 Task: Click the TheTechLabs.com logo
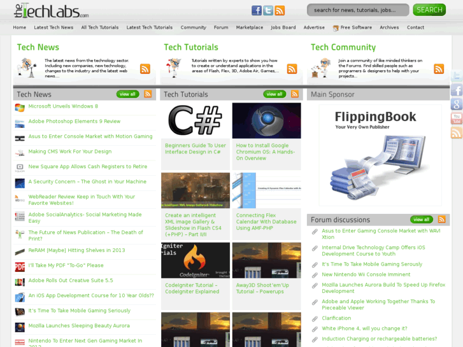click(x=51, y=11)
